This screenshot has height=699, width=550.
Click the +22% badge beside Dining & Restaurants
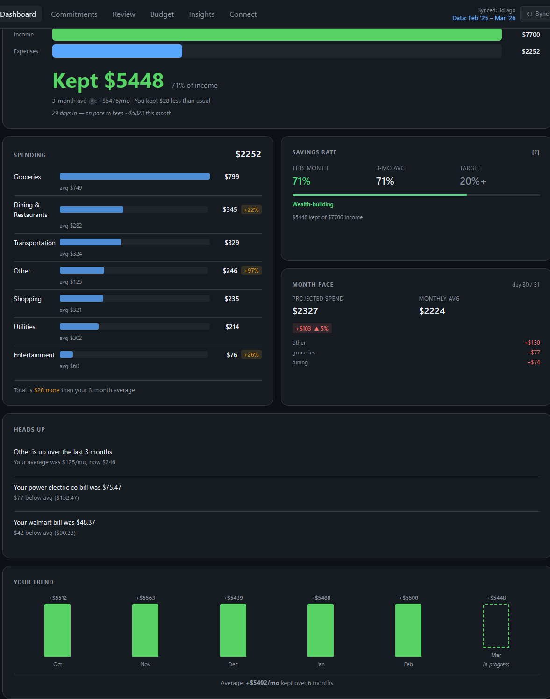251,209
